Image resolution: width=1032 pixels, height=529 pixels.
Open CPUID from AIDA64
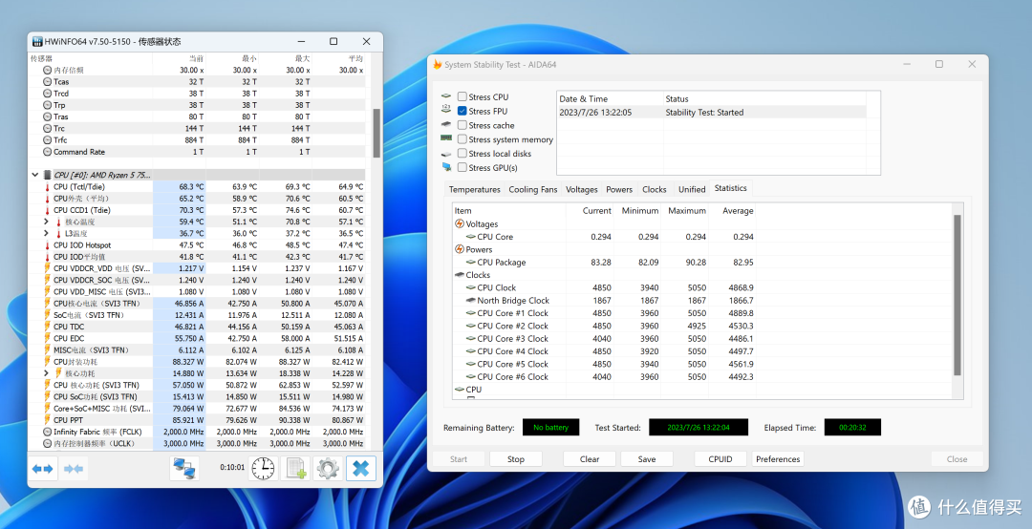point(720,459)
